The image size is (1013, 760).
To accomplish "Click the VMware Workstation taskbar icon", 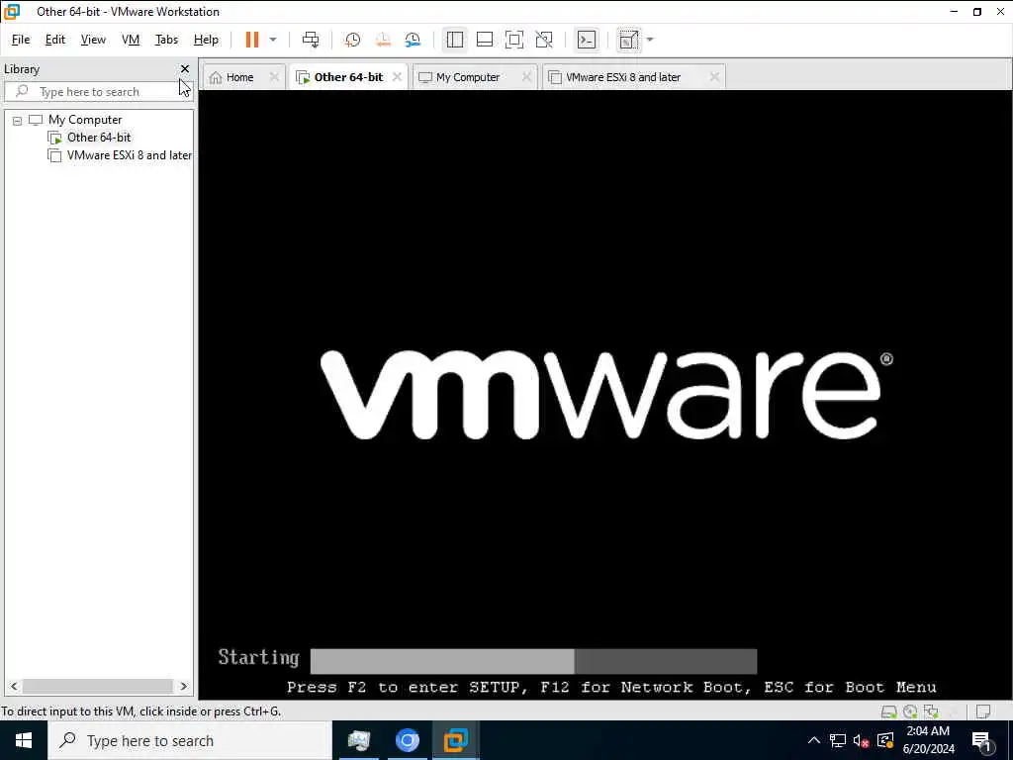I will pos(455,740).
